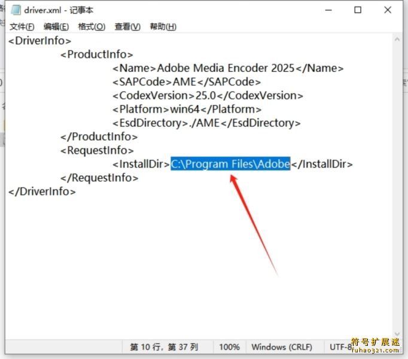The image size is (408, 359).
Task: Open the 格式(O) menu
Action: coord(92,26)
